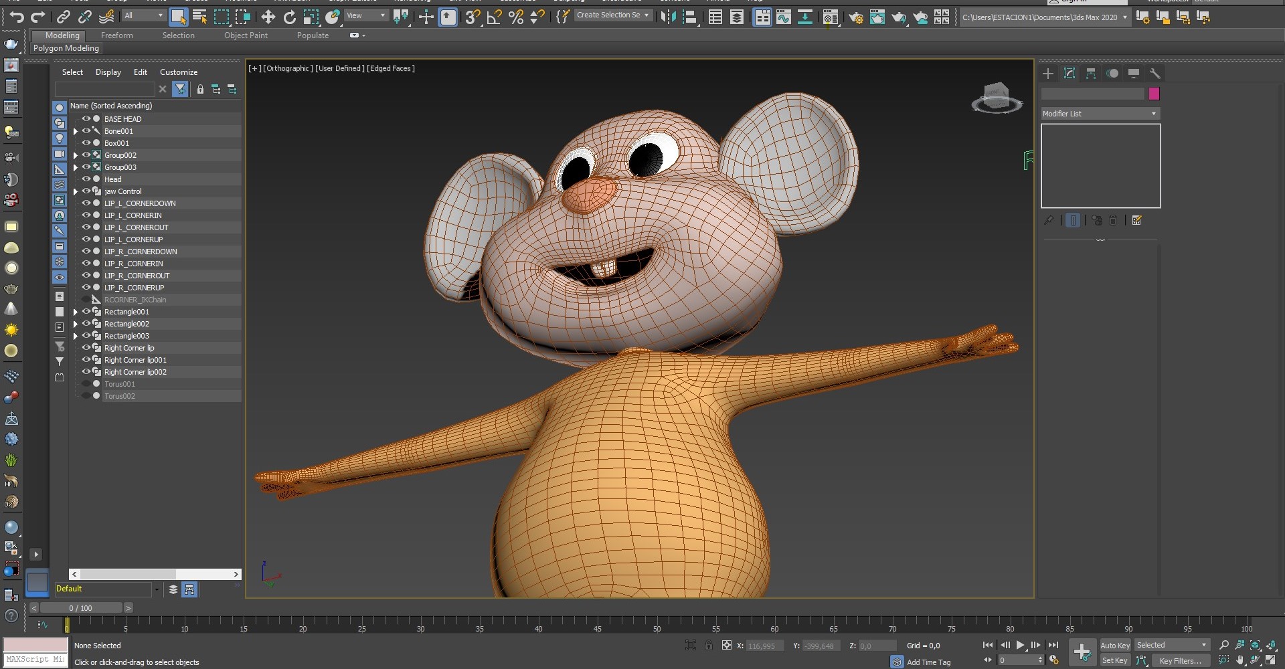Enable Auto Key mode
The image size is (1285, 669).
pos(1114,646)
